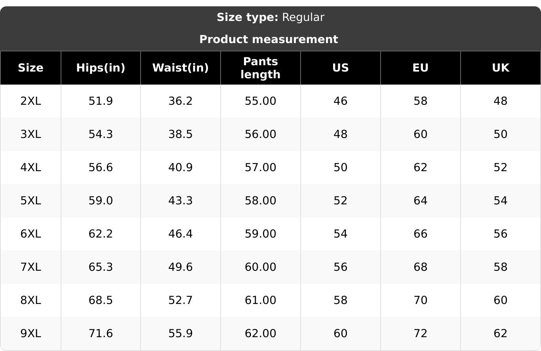The height and width of the screenshot is (351, 541).
Task: Select the 3XL size row label
Action: pyautogui.click(x=30, y=134)
